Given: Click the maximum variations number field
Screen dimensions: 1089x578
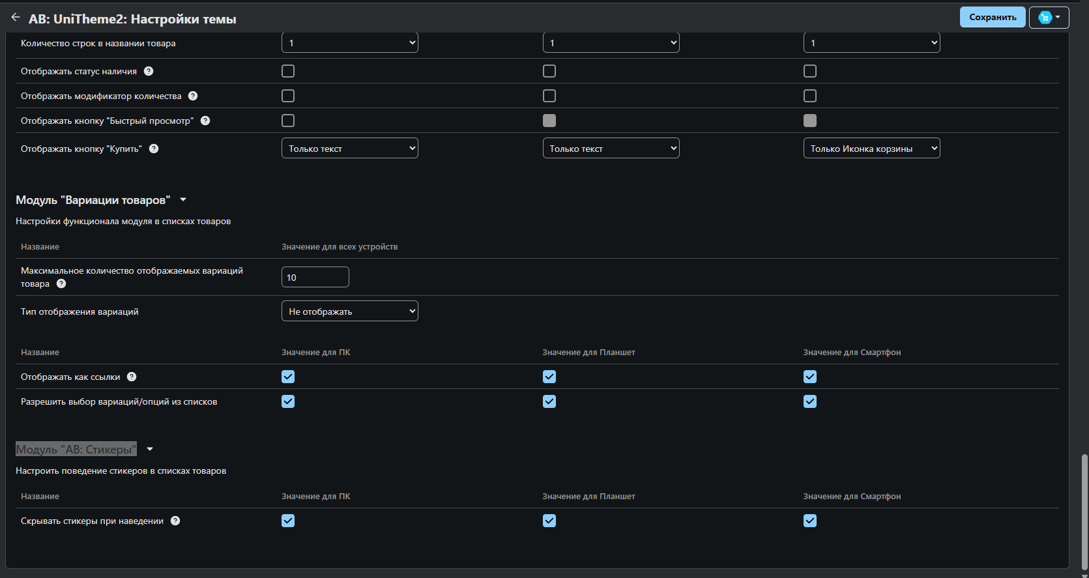Looking at the screenshot, I should coord(315,278).
